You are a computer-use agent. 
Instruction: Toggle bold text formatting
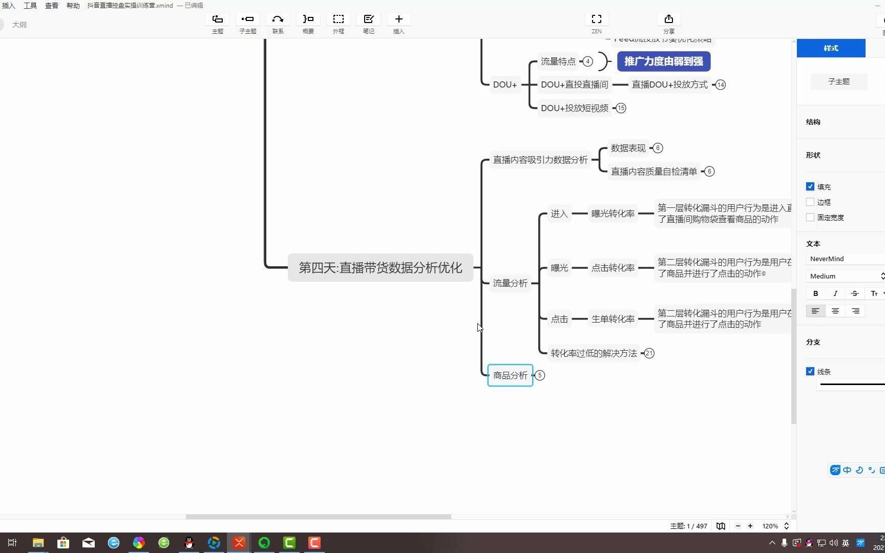tap(816, 293)
